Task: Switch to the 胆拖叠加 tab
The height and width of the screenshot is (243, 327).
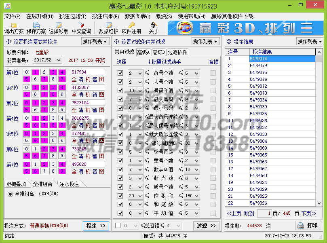Action: (x=17, y=184)
